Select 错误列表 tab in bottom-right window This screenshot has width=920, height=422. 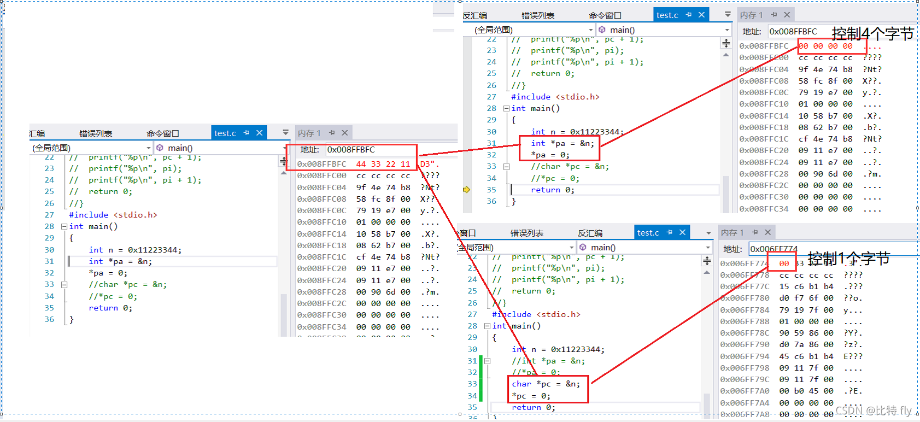[527, 233]
